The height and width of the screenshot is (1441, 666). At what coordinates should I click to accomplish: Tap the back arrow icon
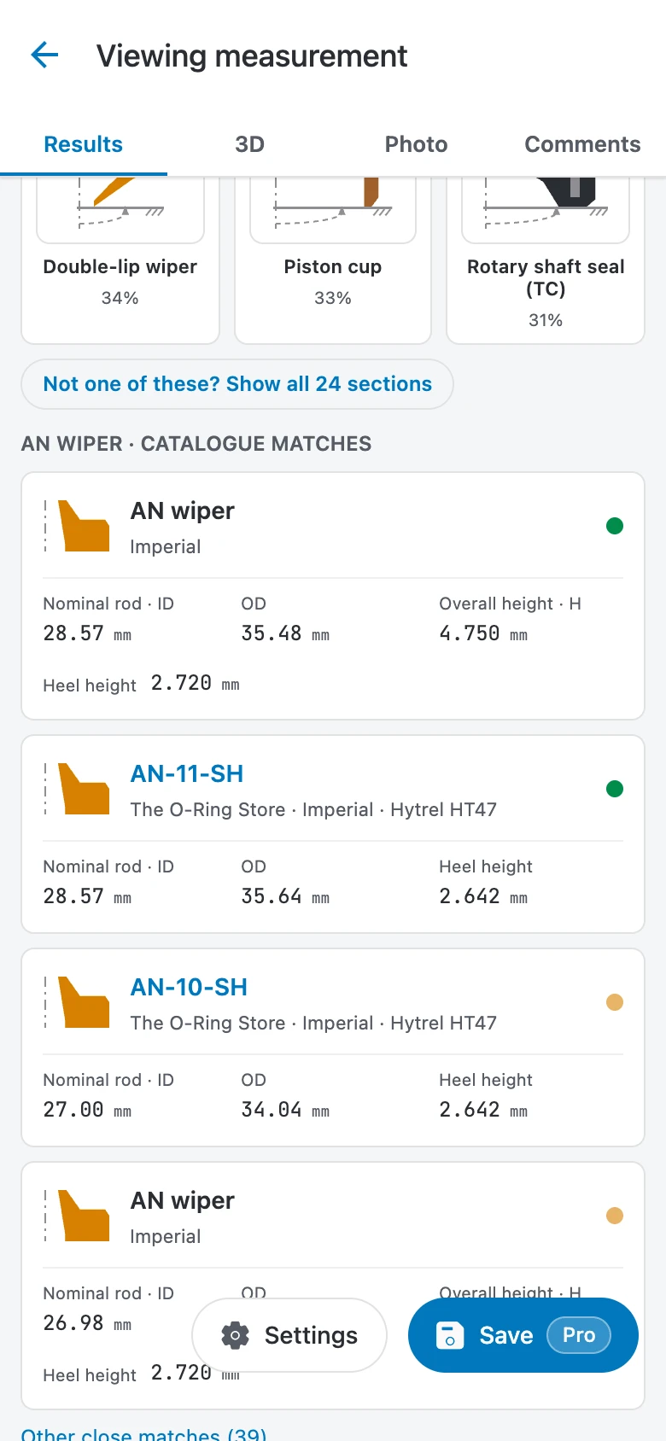pyautogui.click(x=44, y=55)
